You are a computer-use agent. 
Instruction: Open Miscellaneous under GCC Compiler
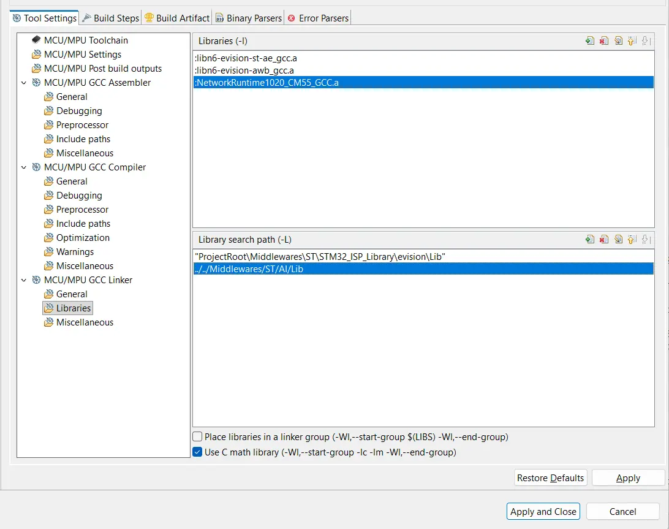(x=85, y=265)
